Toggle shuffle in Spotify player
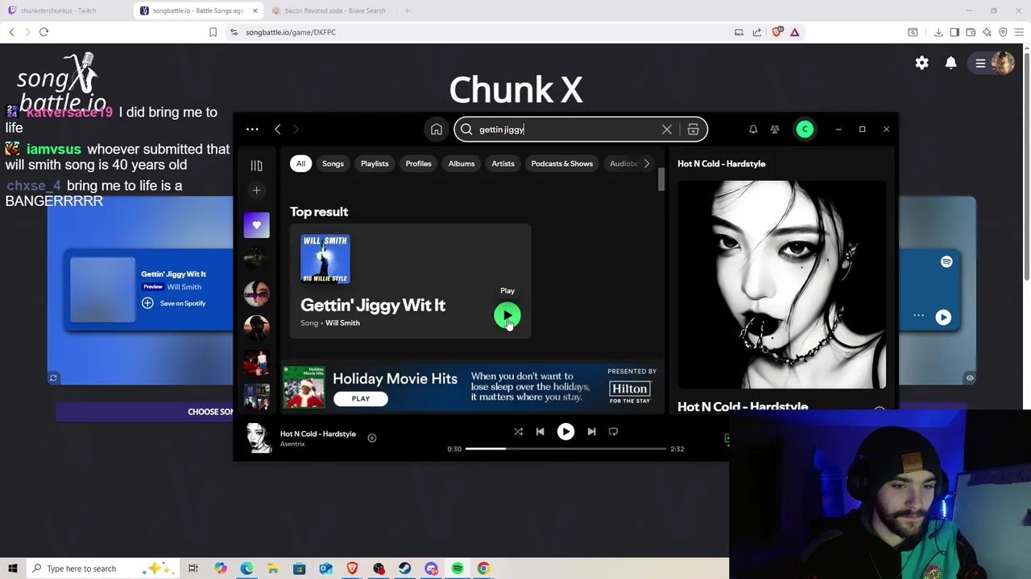The width and height of the screenshot is (1031, 579). [519, 432]
